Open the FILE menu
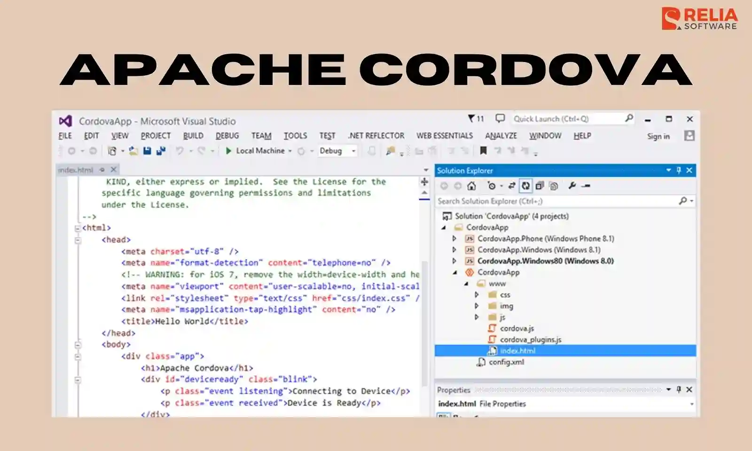The height and width of the screenshot is (451, 752). tap(65, 136)
